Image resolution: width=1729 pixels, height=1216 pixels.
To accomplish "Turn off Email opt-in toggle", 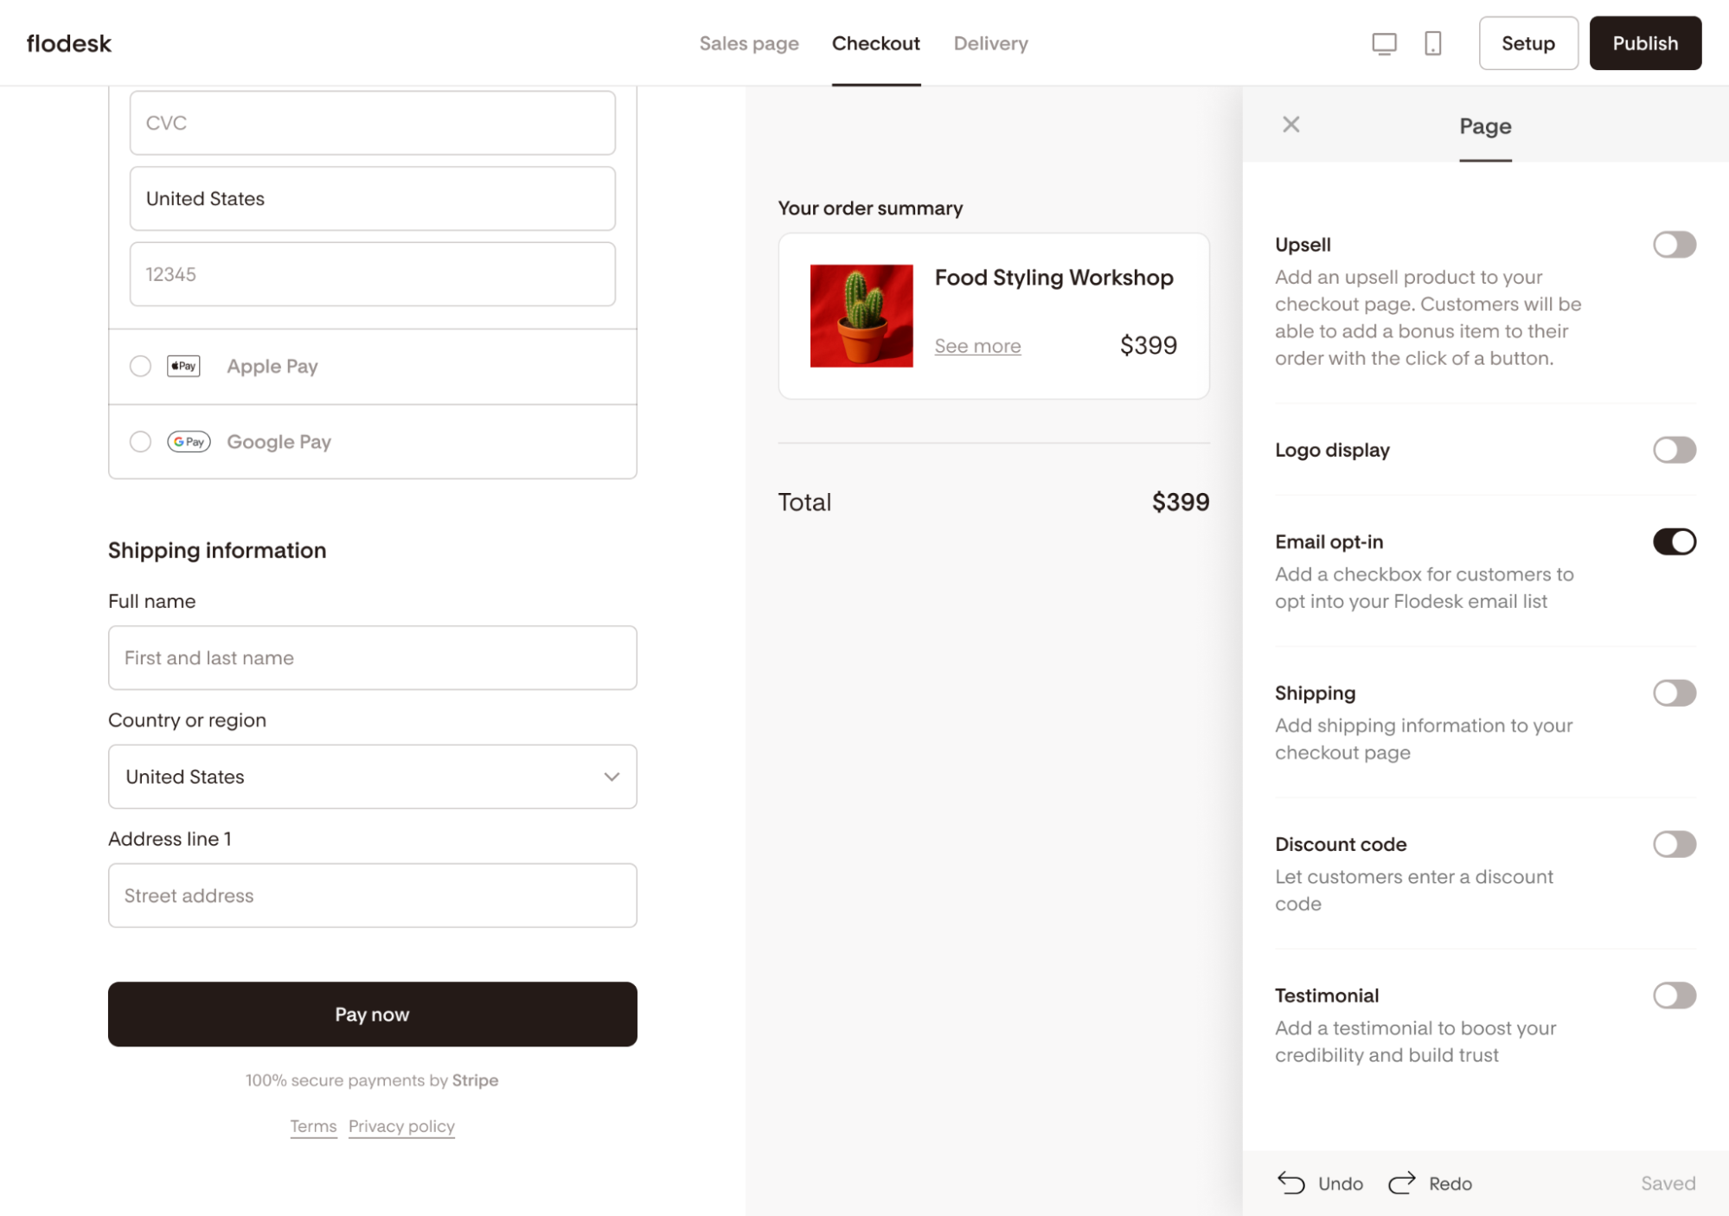I will pos(1674,542).
